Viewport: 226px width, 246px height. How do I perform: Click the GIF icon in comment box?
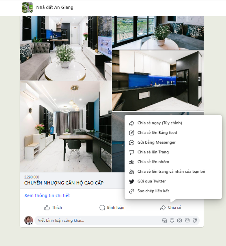point(187,220)
